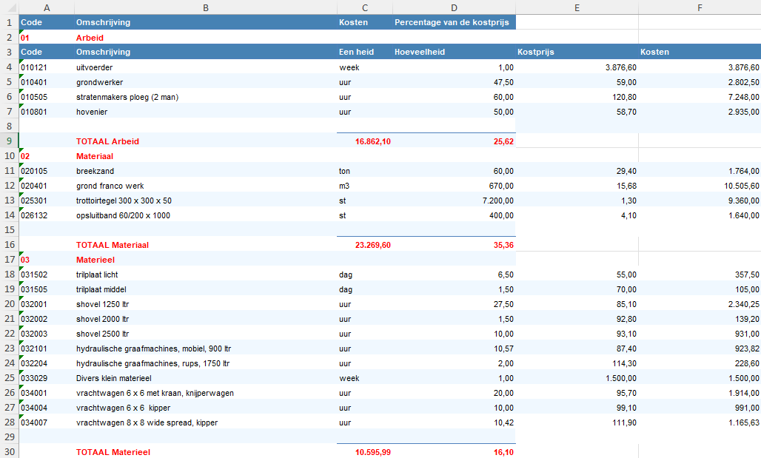Select code cell "010801"
Image resolution: width=761 pixels, height=458 pixels.
click(x=47, y=112)
